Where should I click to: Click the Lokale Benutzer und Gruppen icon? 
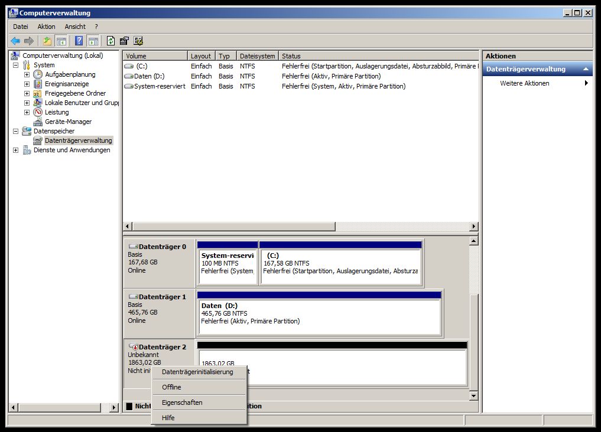click(38, 103)
